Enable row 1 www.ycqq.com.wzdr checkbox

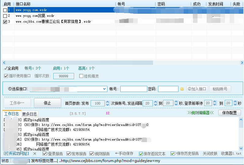tap(5, 10)
